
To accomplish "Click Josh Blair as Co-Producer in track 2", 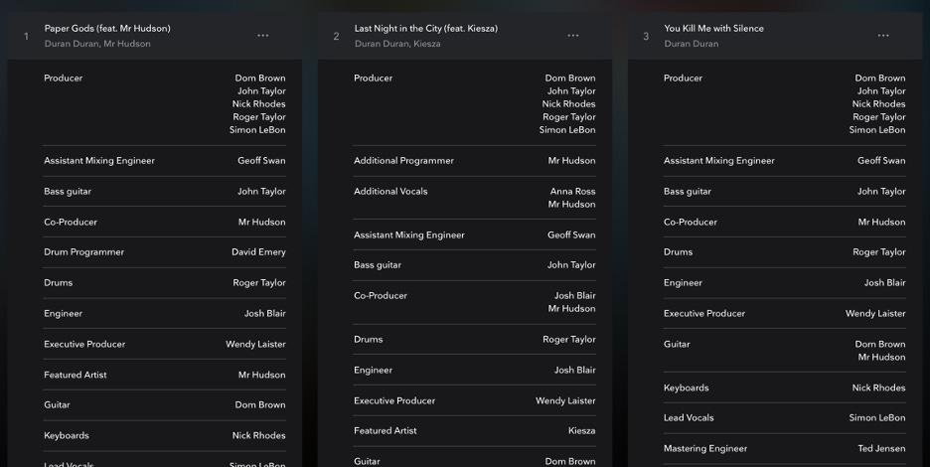I will (574, 295).
